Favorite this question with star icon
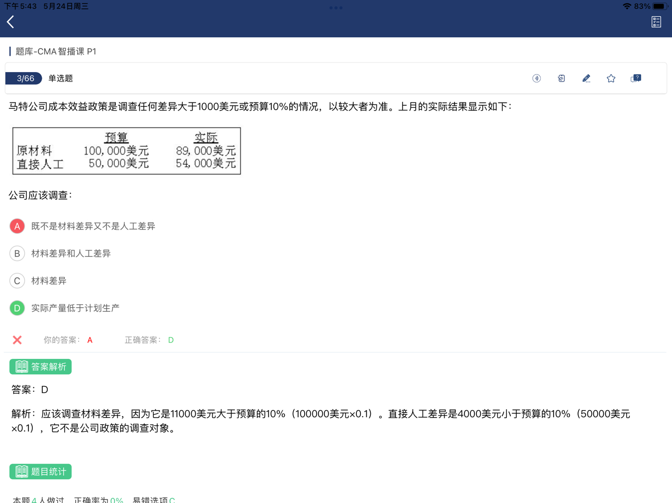 (x=611, y=79)
